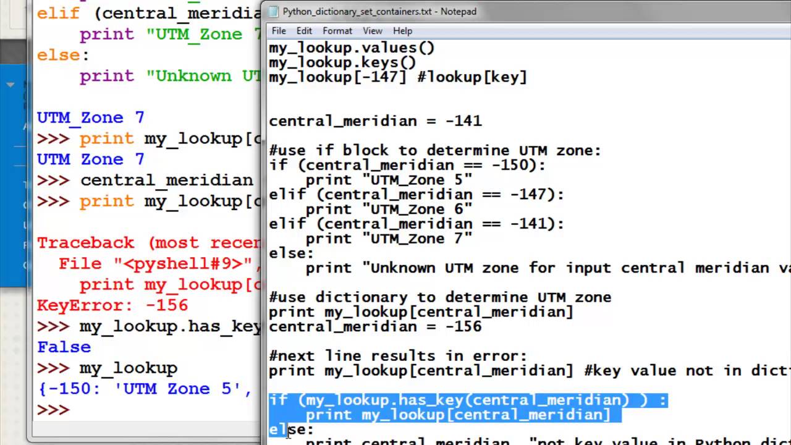Click the line "my_lookup.keys()" in Notepad

coord(342,62)
